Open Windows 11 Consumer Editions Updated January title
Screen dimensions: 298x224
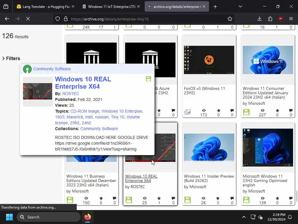pyautogui.click(x=265, y=93)
